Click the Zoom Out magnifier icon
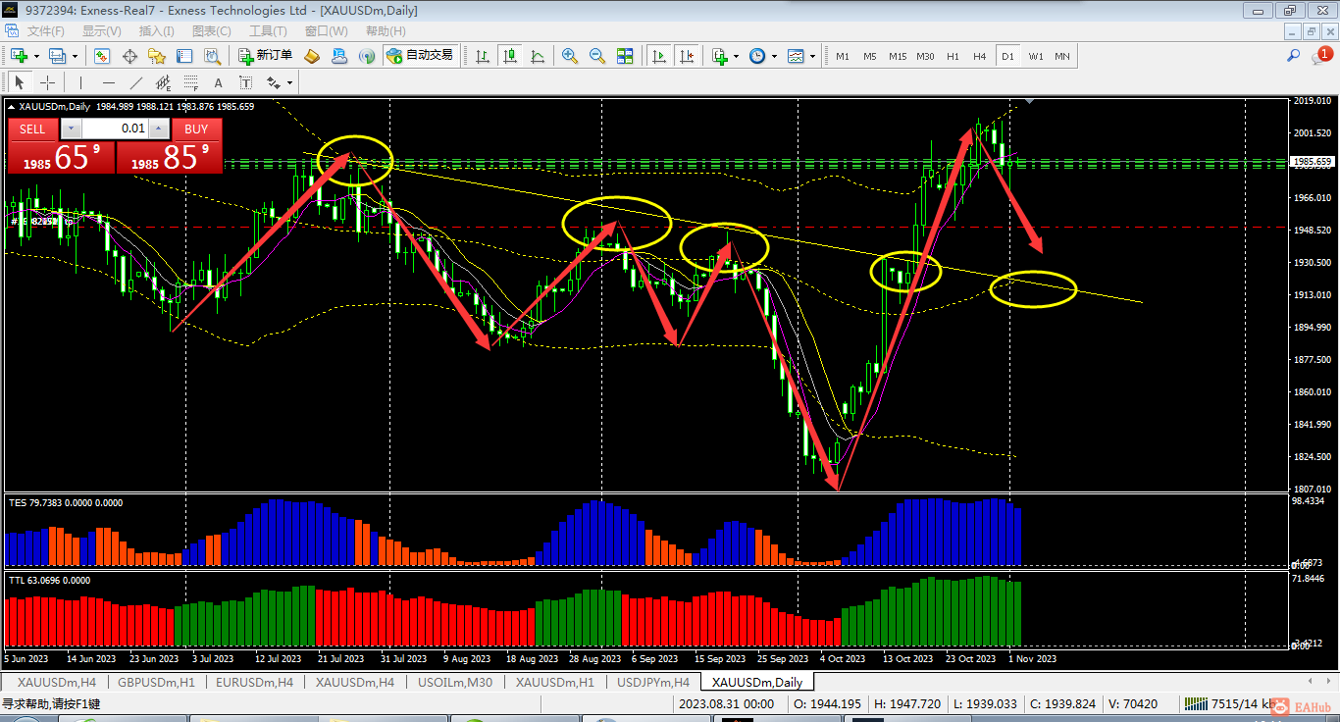This screenshot has width=1340, height=722. [596, 56]
